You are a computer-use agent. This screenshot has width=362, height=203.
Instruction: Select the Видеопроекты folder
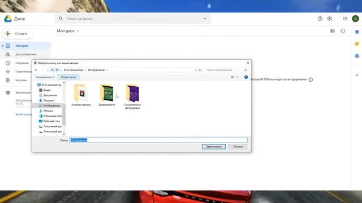(x=107, y=95)
